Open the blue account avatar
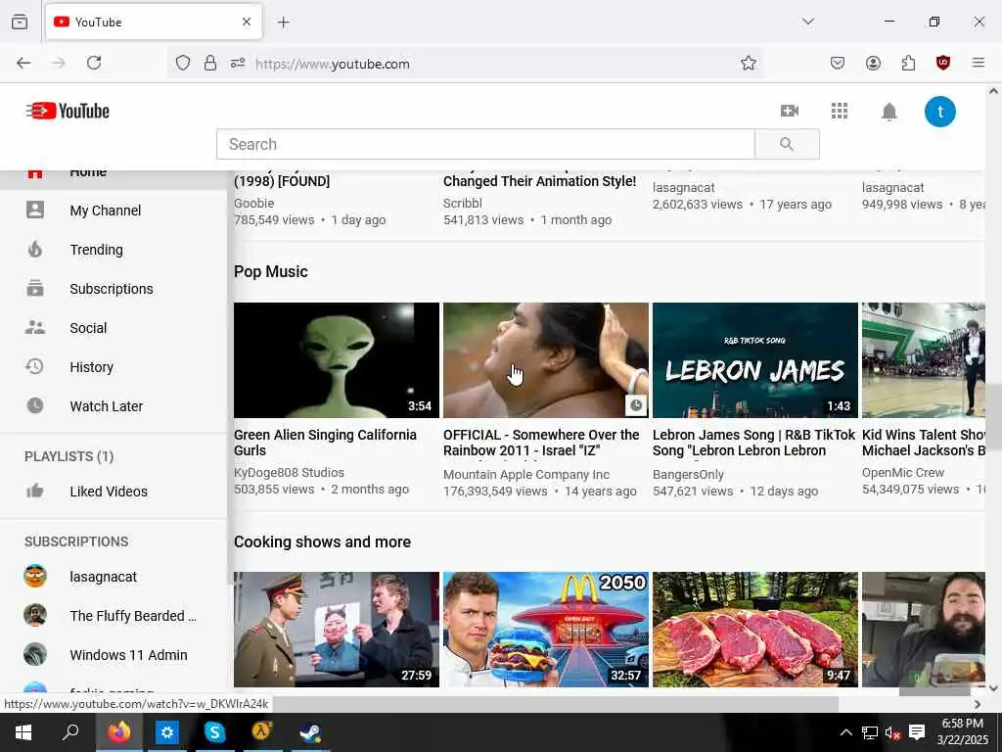 pyautogui.click(x=940, y=112)
